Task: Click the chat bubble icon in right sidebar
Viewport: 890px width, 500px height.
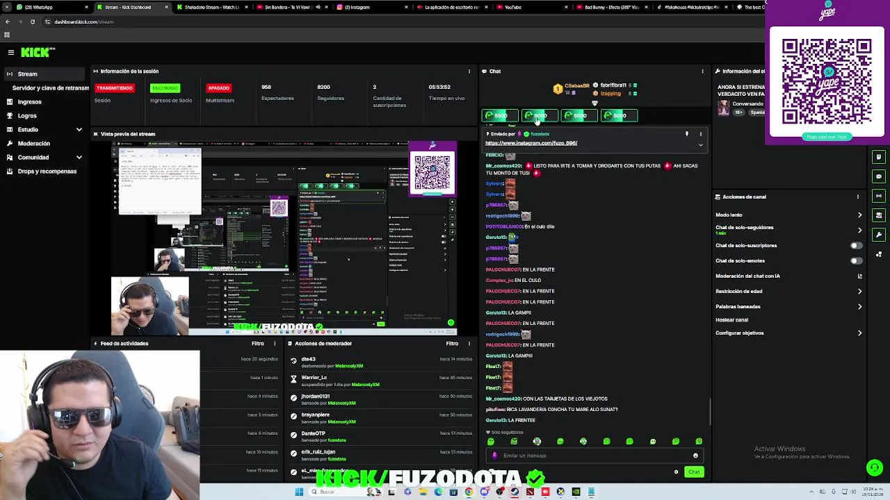Action: [x=880, y=176]
